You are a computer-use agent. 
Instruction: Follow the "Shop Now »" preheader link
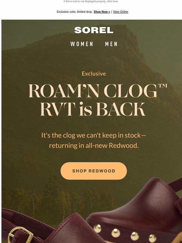point(102,12)
